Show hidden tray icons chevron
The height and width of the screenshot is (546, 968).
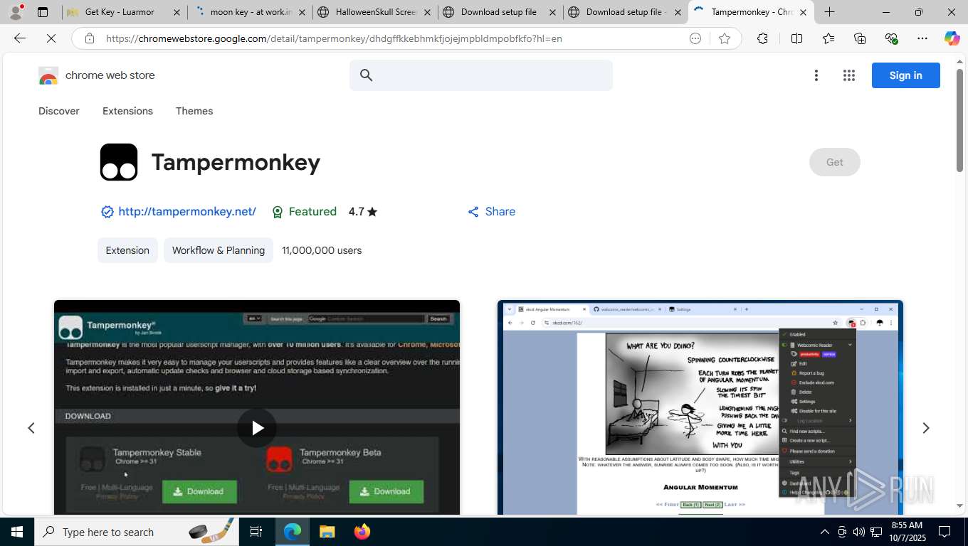click(825, 532)
